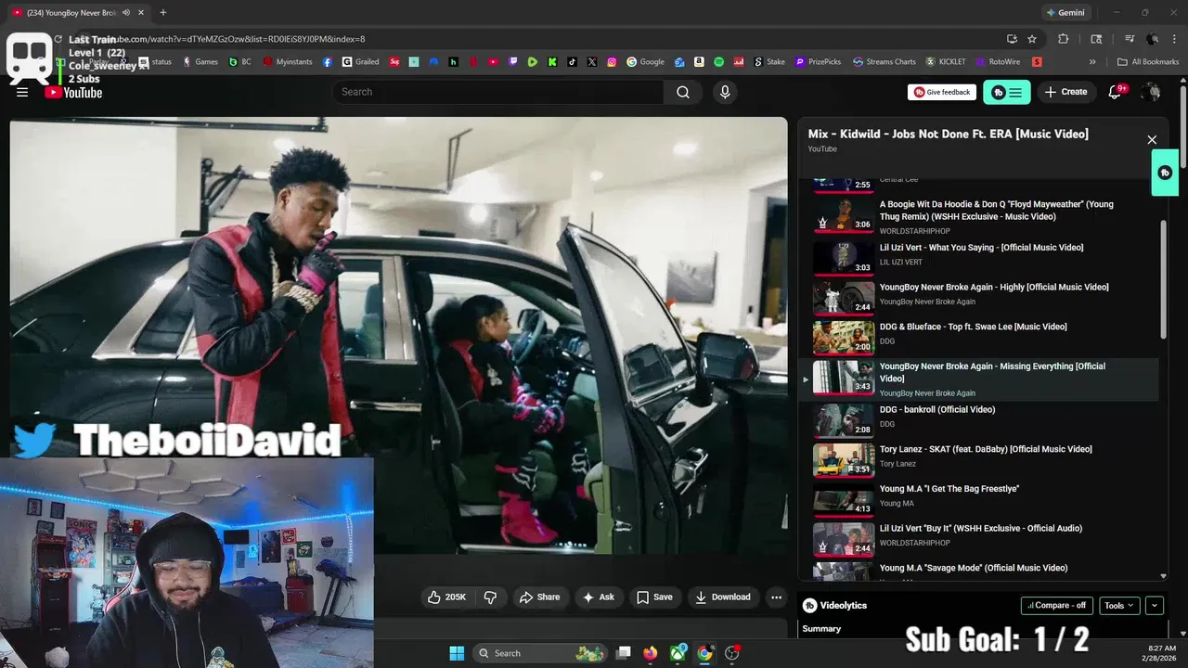The height and width of the screenshot is (668, 1188).
Task: Go to YouTube home via the logo
Action: (73, 92)
